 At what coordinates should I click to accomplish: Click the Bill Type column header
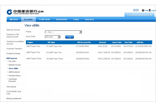coord(51,43)
